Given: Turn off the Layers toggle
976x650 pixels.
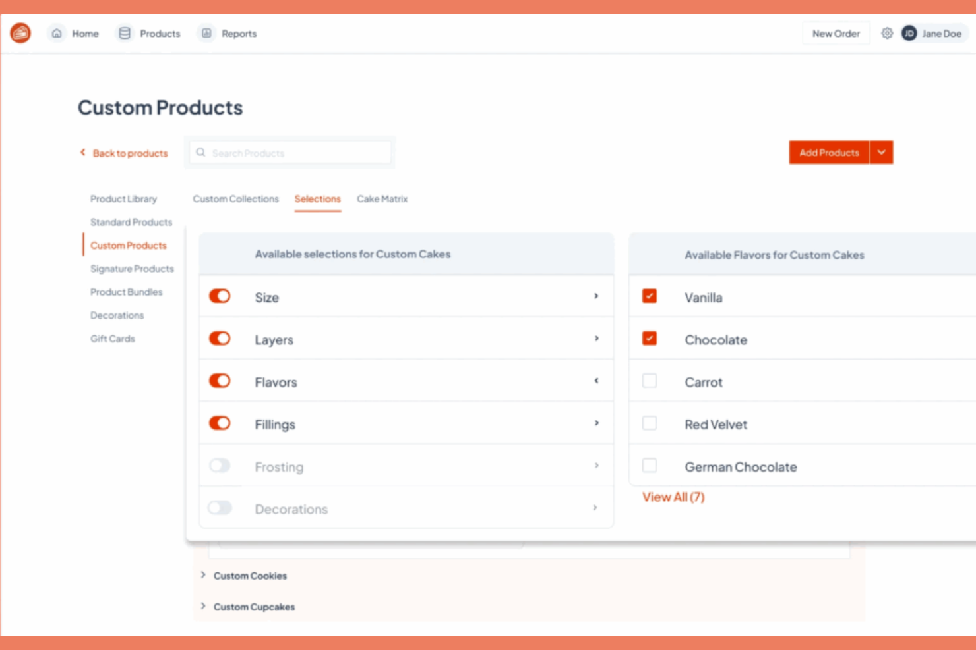Looking at the screenshot, I should [x=220, y=338].
